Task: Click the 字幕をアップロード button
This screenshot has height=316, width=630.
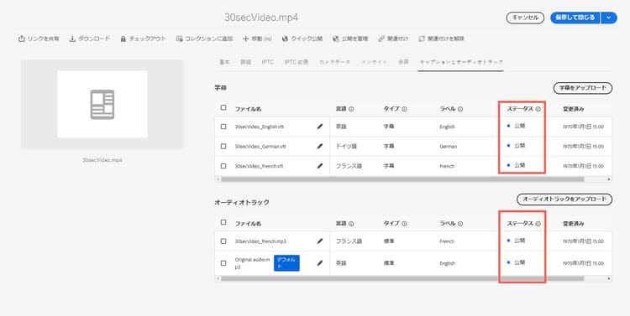Action: (x=583, y=88)
